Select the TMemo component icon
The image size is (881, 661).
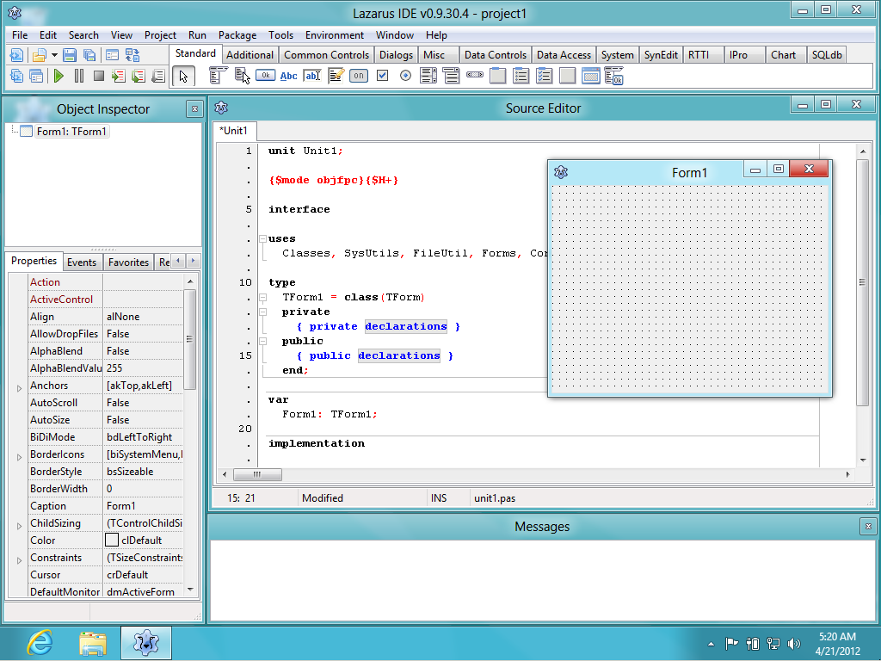tap(336, 76)
